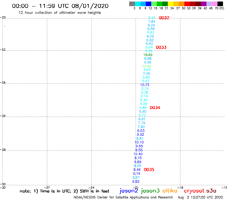Viewport: 227px width, 200px height.
Task: Click the 6.86 wave height value
Action: (x=148, y=58)
